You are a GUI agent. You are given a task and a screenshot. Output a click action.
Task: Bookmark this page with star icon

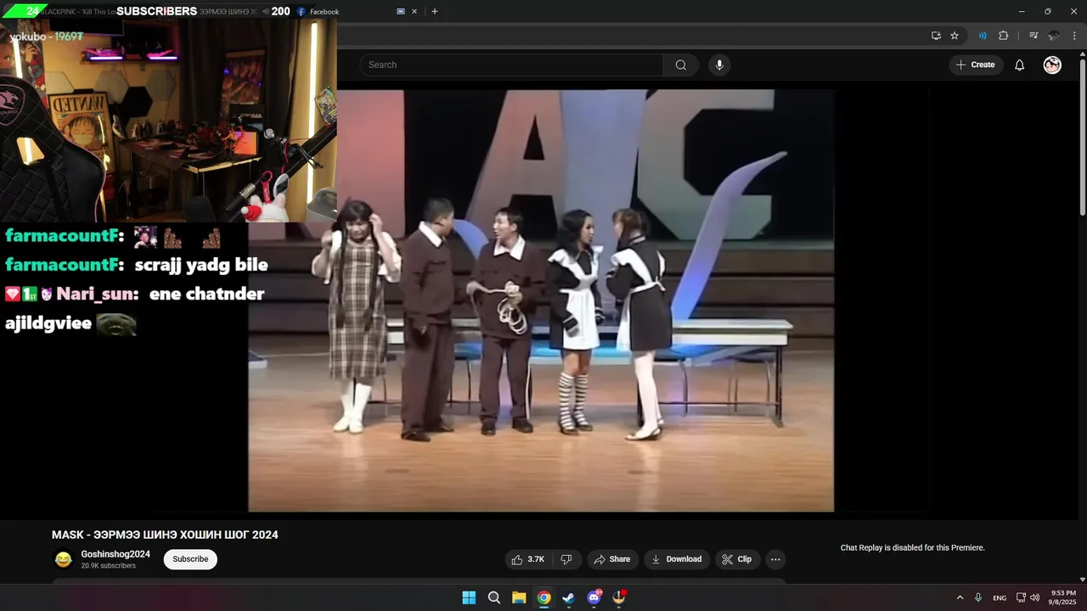coord(955,36)
